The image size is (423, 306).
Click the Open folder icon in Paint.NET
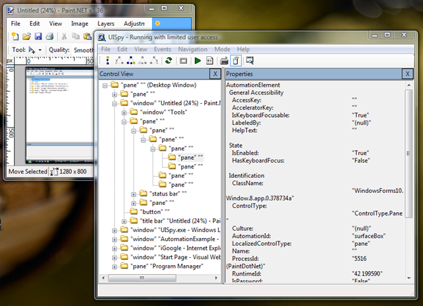(x=26, y=36)
